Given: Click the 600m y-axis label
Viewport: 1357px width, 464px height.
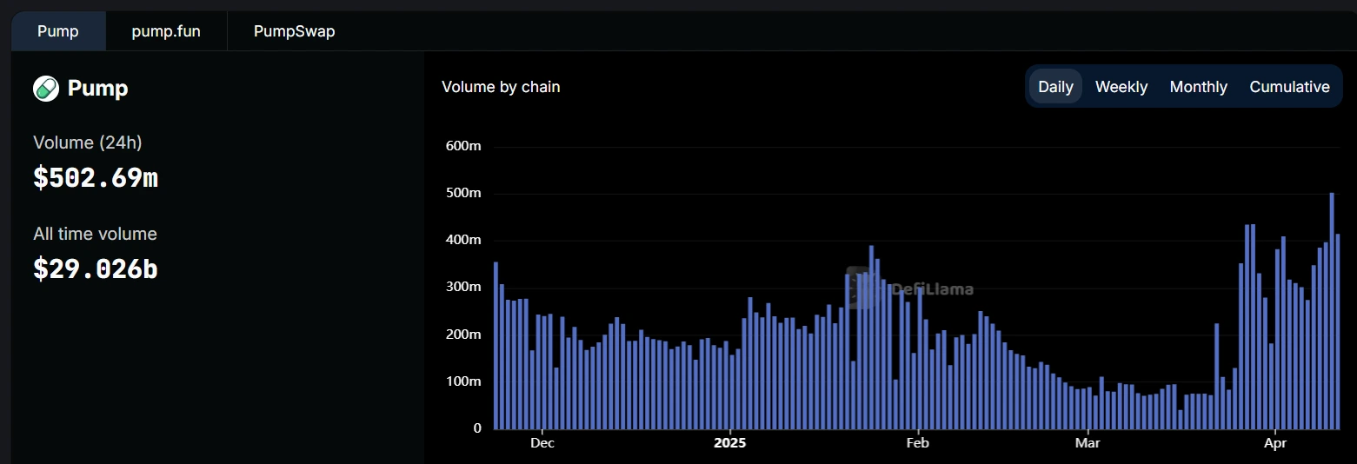Looking at the screenshot, I should pos(463,146).
